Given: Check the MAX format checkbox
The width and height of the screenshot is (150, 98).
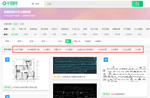Looking at the screenshot, I should pyautogui.click(x=61, y=34).
